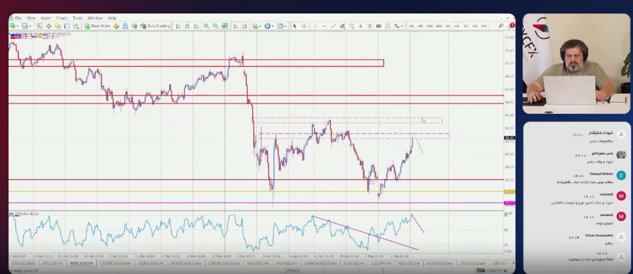Open the Charts menu
This screenshot has width=633, height=274.
[x=61, y=18]
